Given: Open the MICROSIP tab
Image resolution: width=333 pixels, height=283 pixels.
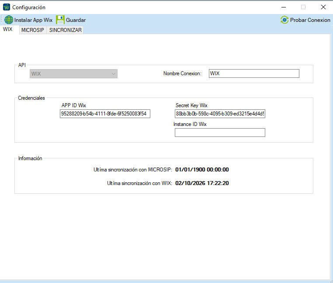Looking at the screenshot, I should tap(33, 30).
